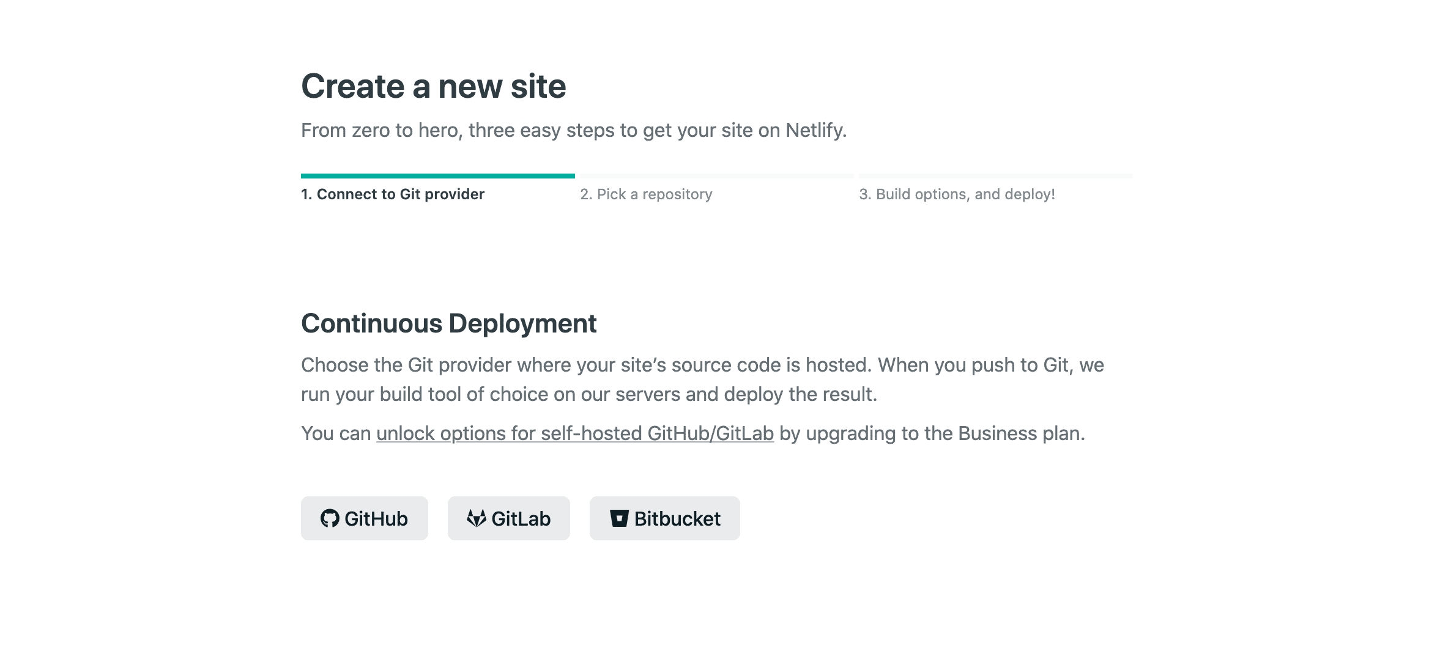Click the teal progress bar above step one
The image size is (1440, 654).
pyautogui.click(x=438, y=176)
